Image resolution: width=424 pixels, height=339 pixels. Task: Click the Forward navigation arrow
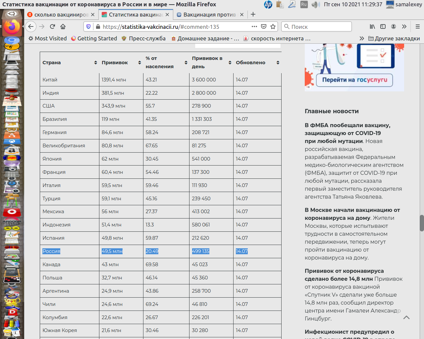click(x=42, y=26)
